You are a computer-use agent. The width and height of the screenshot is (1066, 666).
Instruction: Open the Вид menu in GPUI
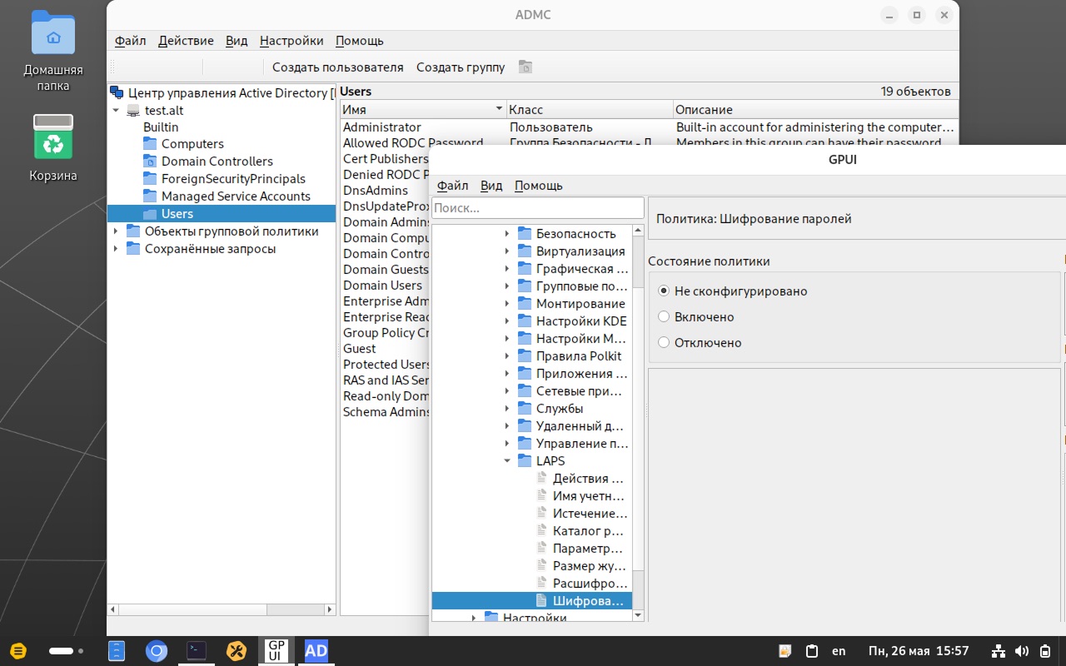point(491,186)
